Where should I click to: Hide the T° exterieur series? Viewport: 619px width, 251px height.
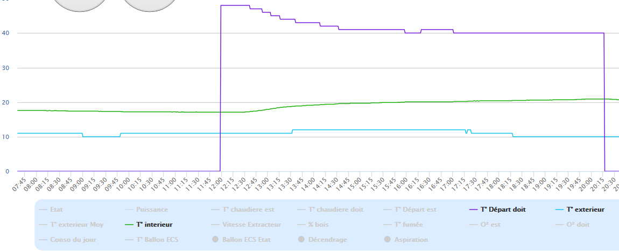click(585, 210)
